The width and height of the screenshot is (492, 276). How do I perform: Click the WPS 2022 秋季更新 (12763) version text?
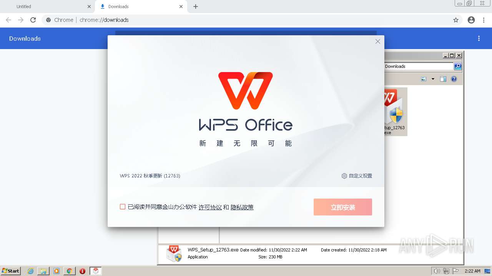click(x=150, y=176)
